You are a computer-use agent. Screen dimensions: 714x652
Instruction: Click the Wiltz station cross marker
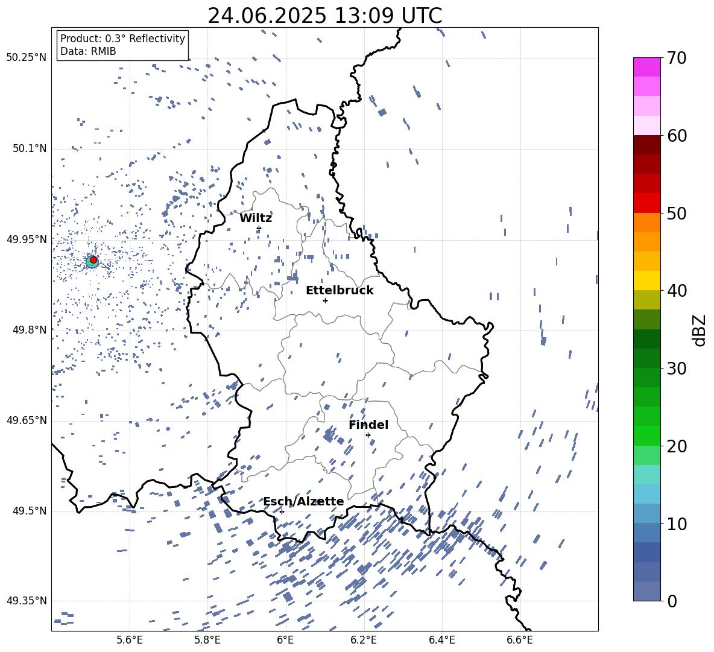tap(259, 229)
